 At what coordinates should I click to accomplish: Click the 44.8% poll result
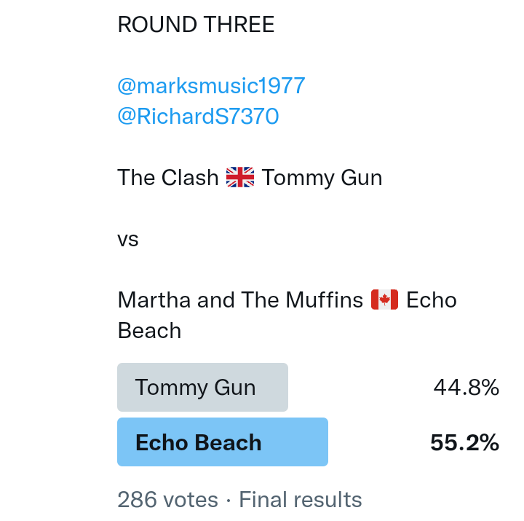[466, 388]
